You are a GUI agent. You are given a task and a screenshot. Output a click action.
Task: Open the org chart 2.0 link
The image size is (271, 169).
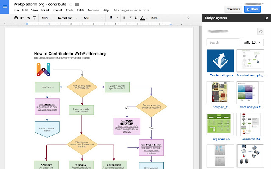tap(221, 139)
